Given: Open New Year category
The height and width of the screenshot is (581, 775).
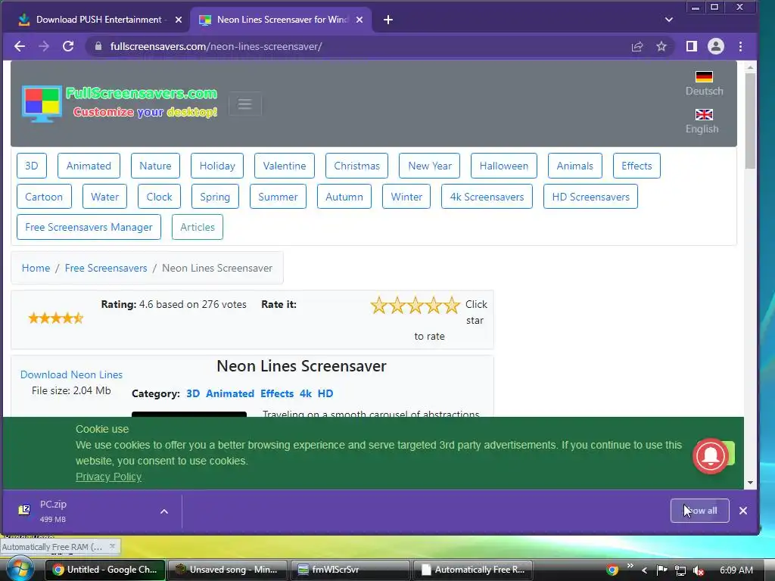Looking at the screenshot, I should (430, 166).
